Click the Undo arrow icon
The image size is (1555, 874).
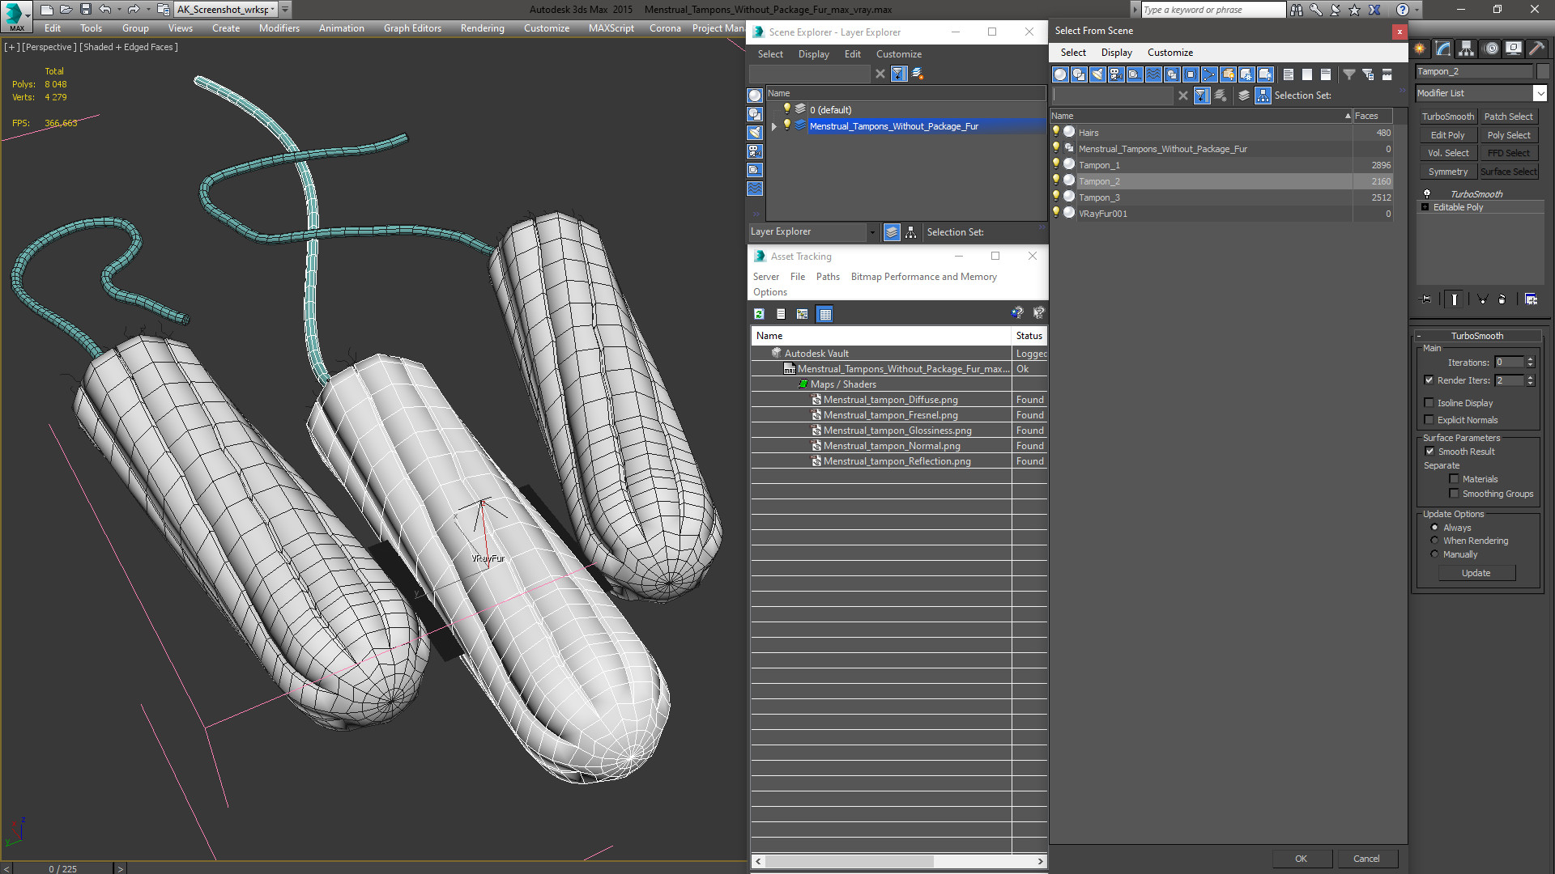tap(105, 10)
